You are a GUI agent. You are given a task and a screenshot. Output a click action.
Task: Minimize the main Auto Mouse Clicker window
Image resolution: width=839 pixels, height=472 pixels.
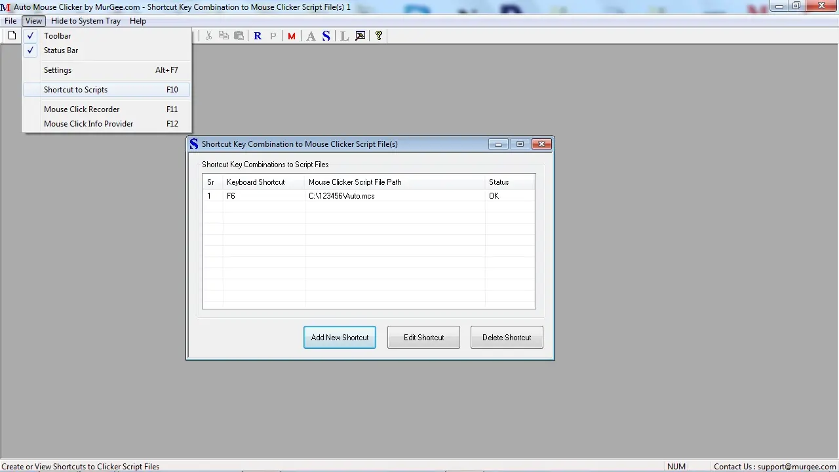pos(779,6)
